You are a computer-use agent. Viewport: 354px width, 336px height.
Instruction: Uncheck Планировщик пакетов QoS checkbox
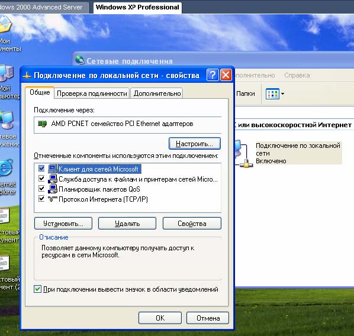point(41,189)
